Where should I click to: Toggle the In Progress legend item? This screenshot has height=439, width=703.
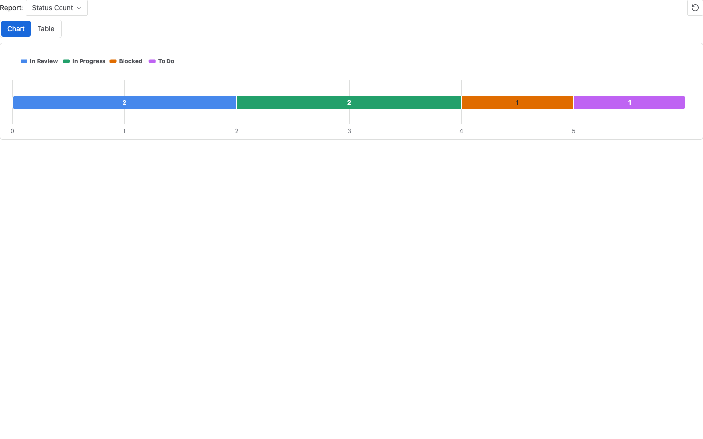84,61
